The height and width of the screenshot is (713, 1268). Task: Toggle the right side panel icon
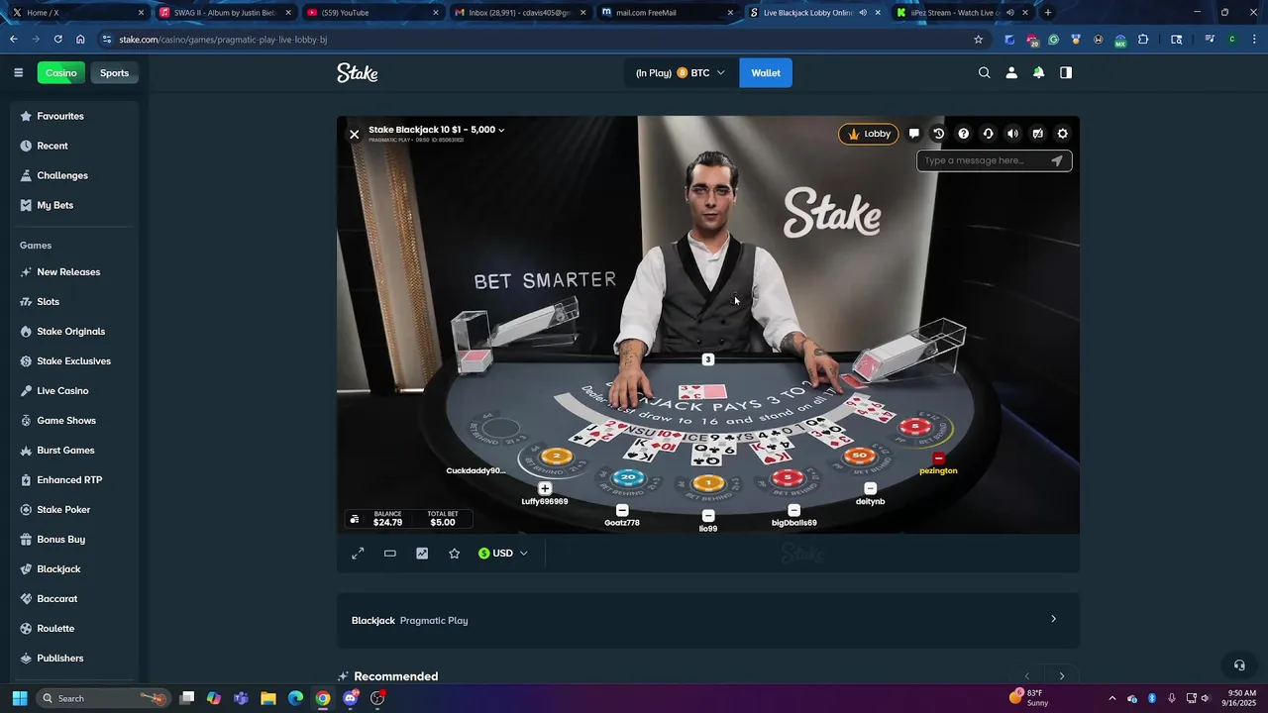pos(1066,72)
